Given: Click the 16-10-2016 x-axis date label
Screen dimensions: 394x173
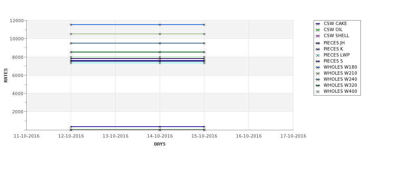Looking at the screenshot, I should point(249,136).
